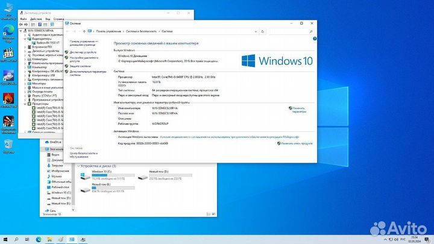Open Recycle Bin on desktop
The height and width of the screenshot is (244, 434).
(x=8, y=146)
